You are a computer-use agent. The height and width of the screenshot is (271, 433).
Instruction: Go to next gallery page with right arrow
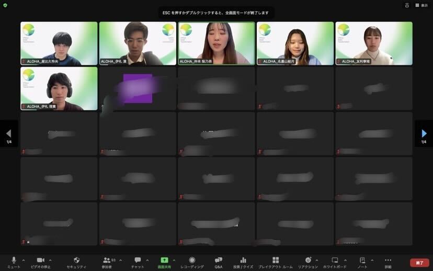(x=424, y=134)
